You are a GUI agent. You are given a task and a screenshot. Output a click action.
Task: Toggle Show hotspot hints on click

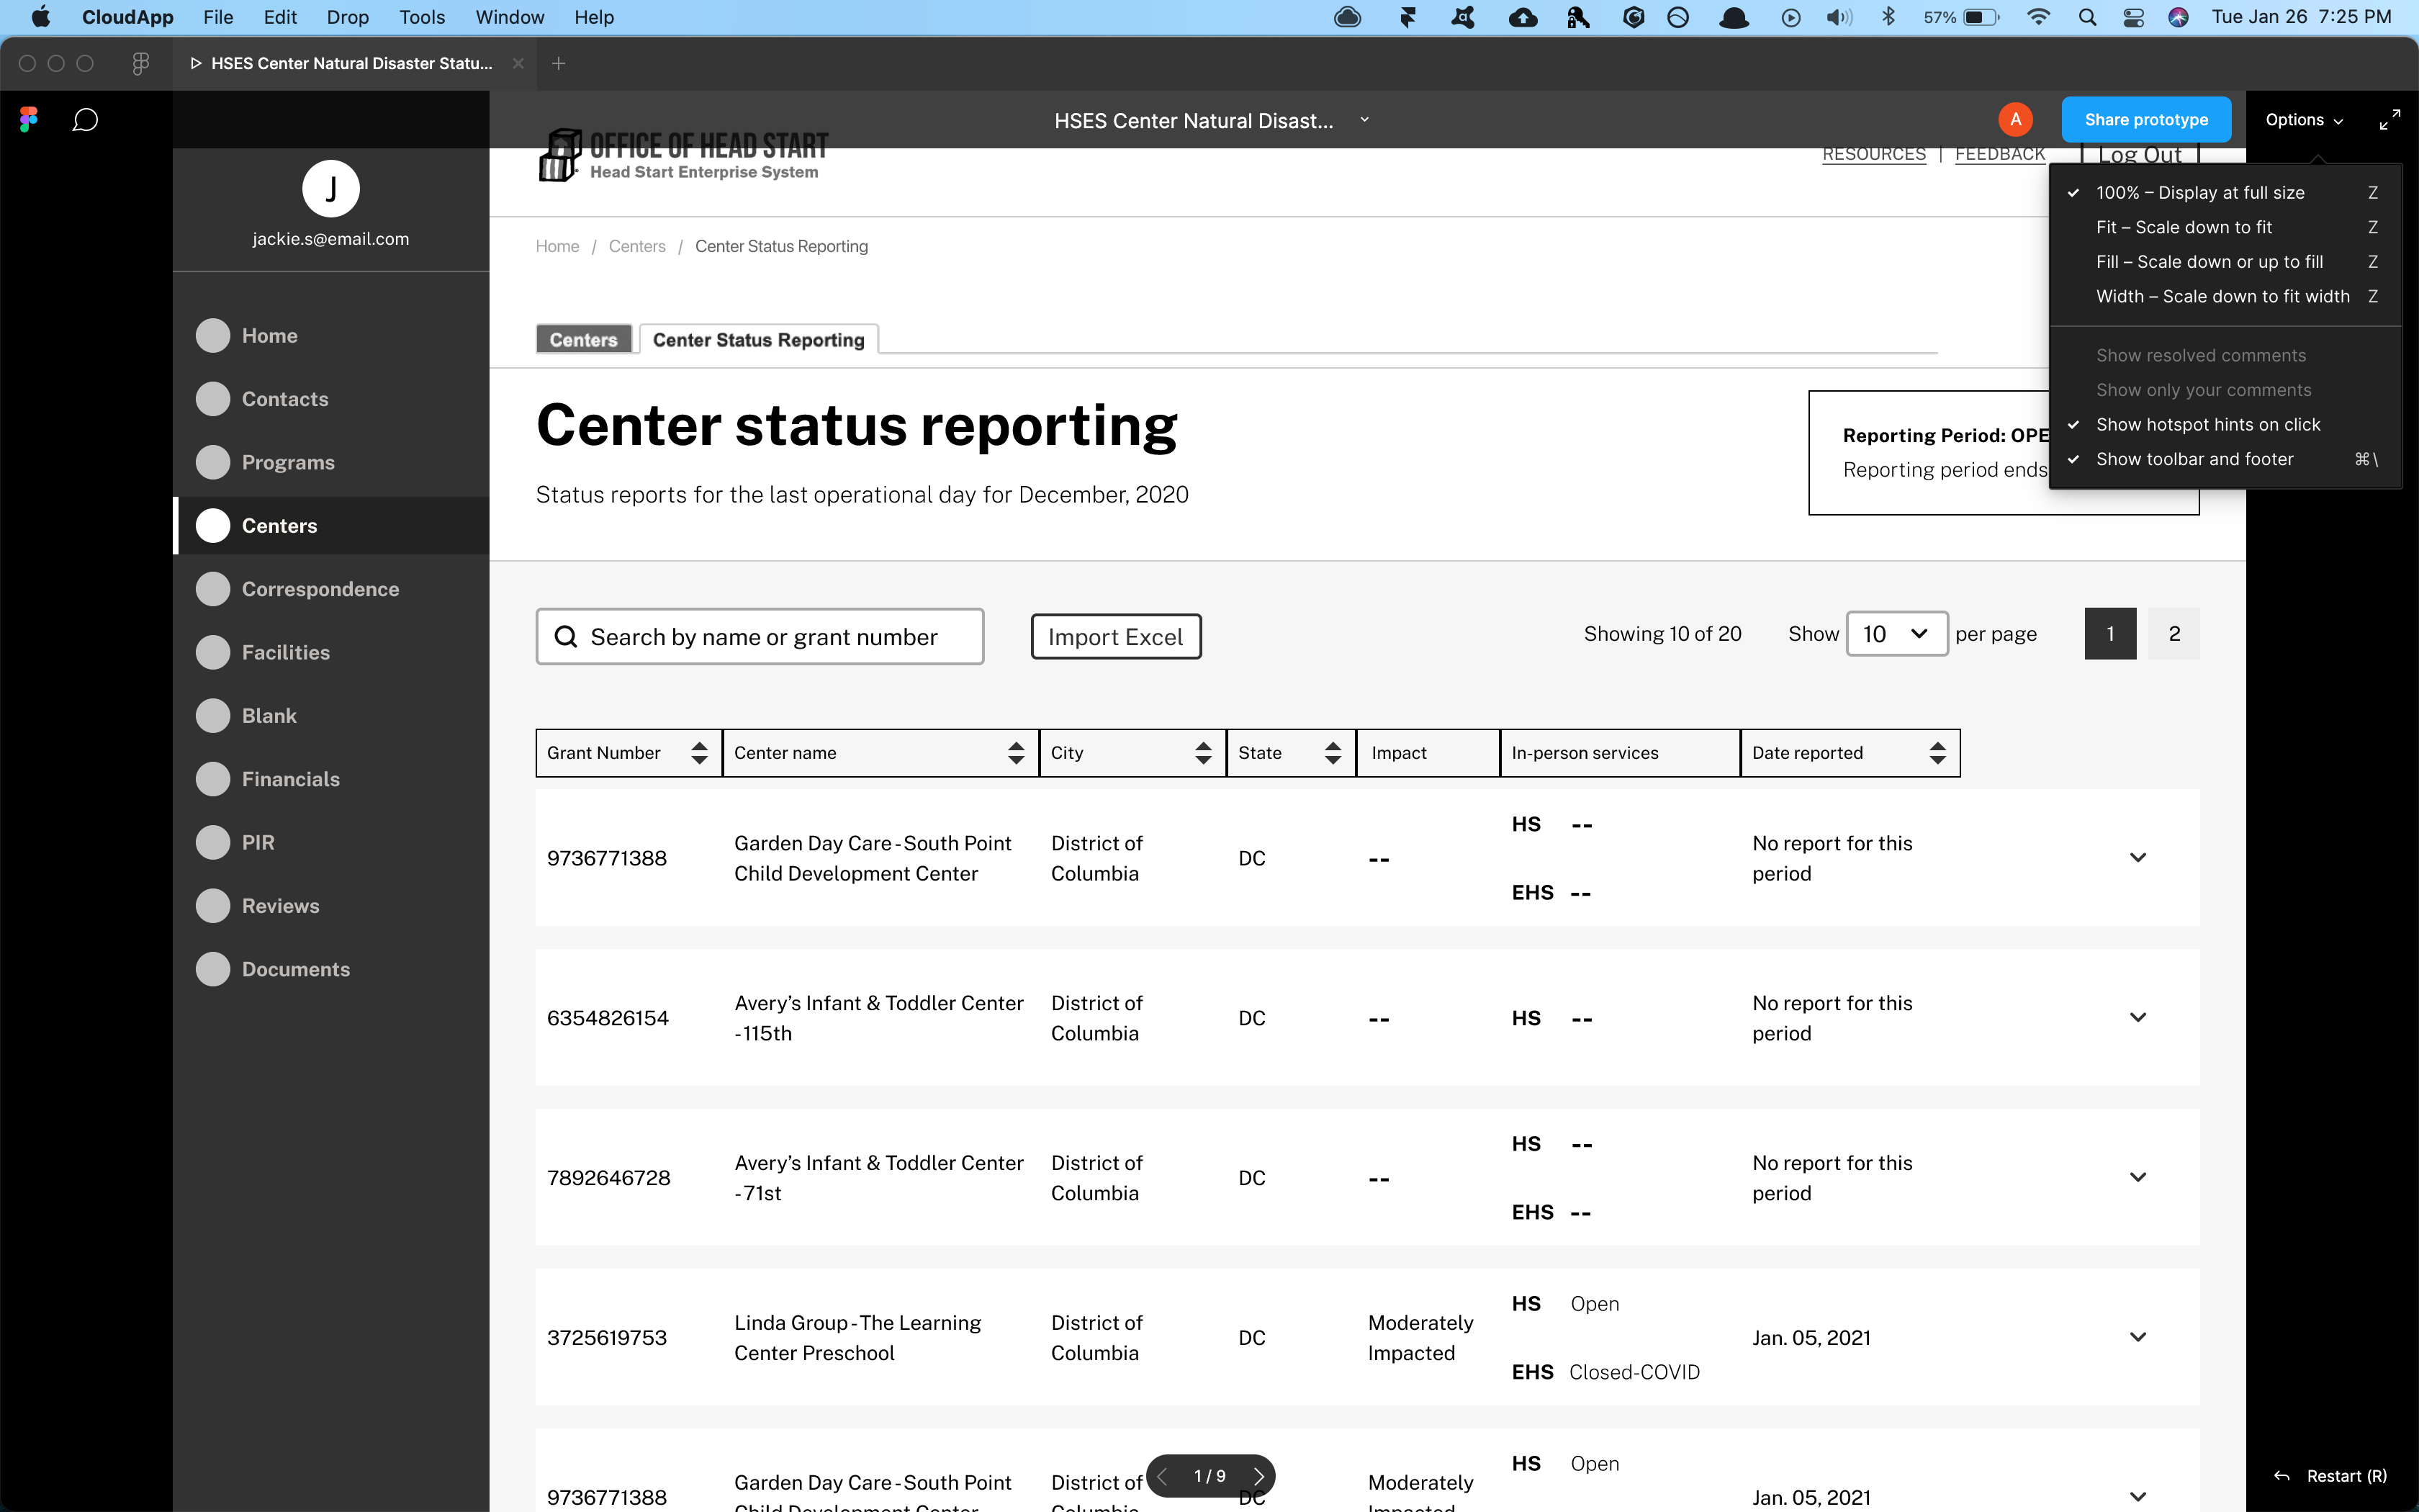pos(2225,424)
